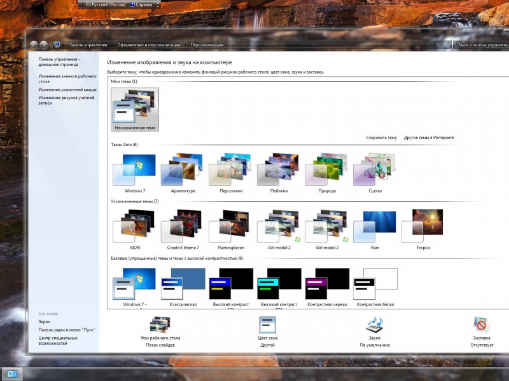Click Справка on the language bar
The width and height of the screenshot is (509, 381).
point(141,4)
